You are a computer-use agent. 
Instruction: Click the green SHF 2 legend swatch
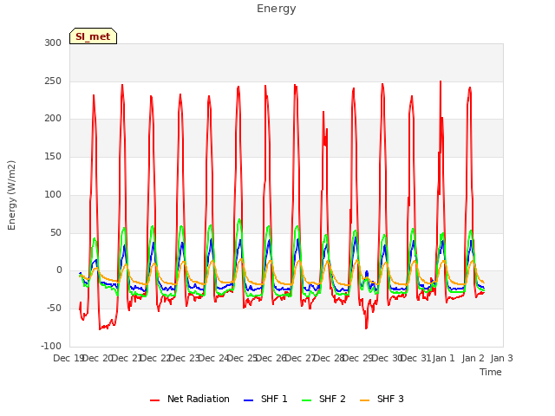pyautogui.click(x=306, y=400)
